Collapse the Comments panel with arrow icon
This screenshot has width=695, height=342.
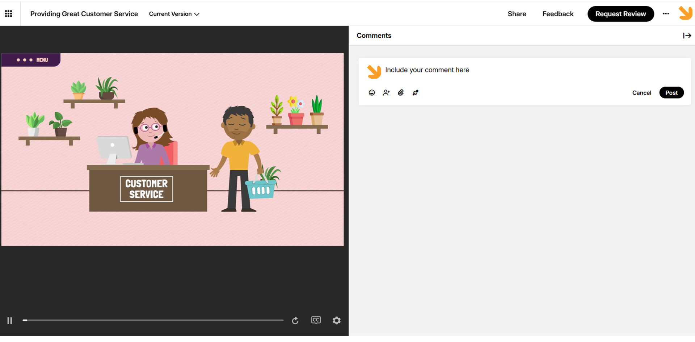tap(687, 36)
